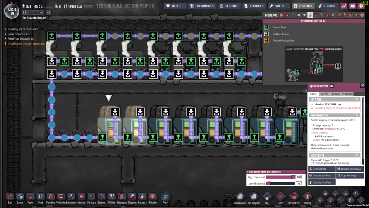
Task: Toggle Disable Autorepair
Action: coord(350,169)
